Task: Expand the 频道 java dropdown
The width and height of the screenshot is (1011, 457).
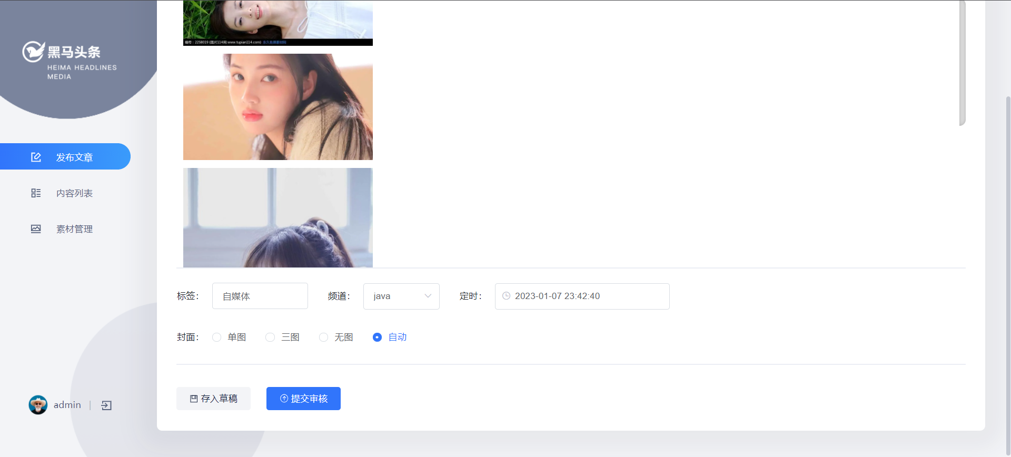Action: [401, 296]
